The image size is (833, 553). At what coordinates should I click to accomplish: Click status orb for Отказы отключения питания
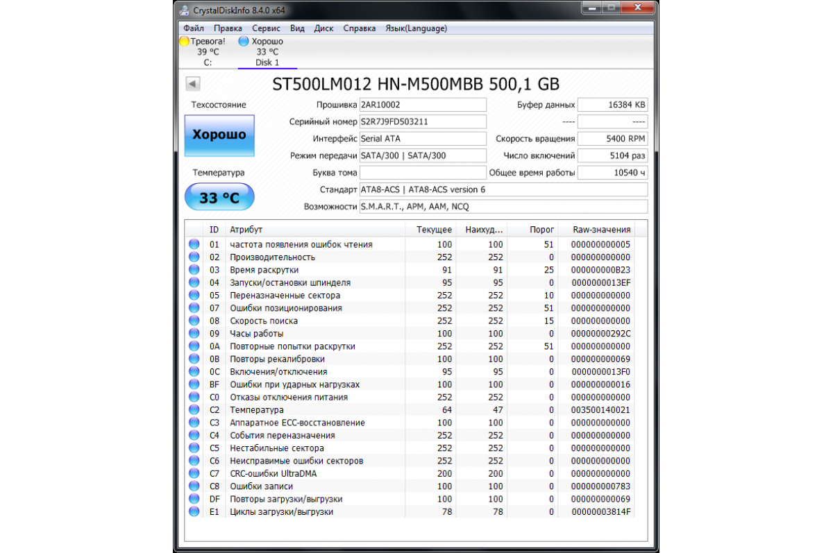coord(194,398)
